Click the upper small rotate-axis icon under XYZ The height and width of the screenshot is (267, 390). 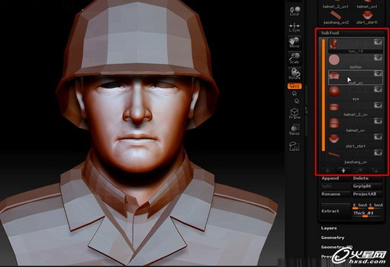click(294, 94)
